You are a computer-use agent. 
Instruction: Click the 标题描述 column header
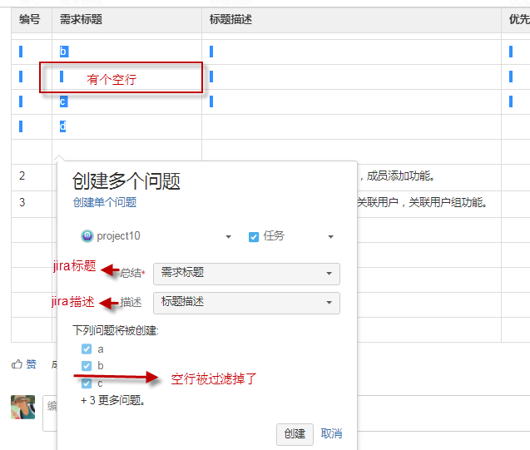[351, 20]
